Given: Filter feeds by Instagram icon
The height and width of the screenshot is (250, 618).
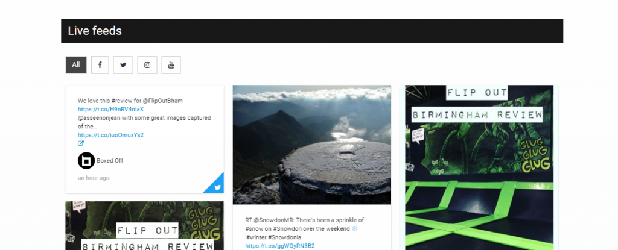Looking at the screenshot, I should (147, 65).
